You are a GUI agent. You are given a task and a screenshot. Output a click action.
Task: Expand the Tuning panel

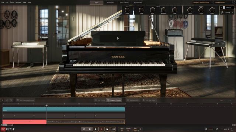227,12
